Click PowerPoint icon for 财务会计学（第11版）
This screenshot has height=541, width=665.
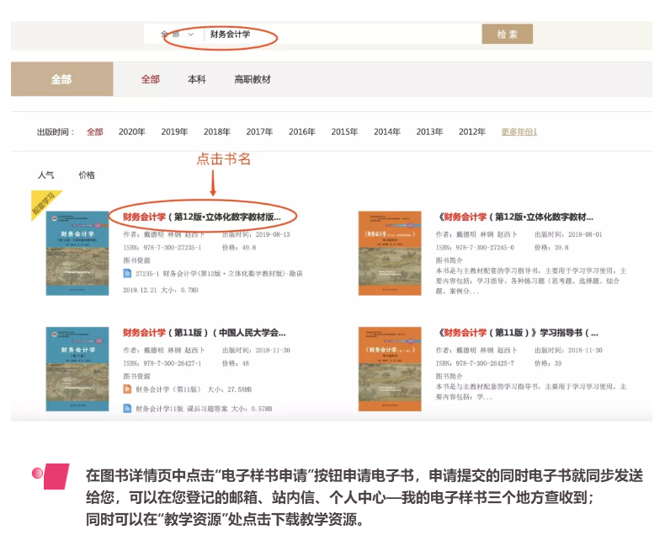(x=127, y=389)
